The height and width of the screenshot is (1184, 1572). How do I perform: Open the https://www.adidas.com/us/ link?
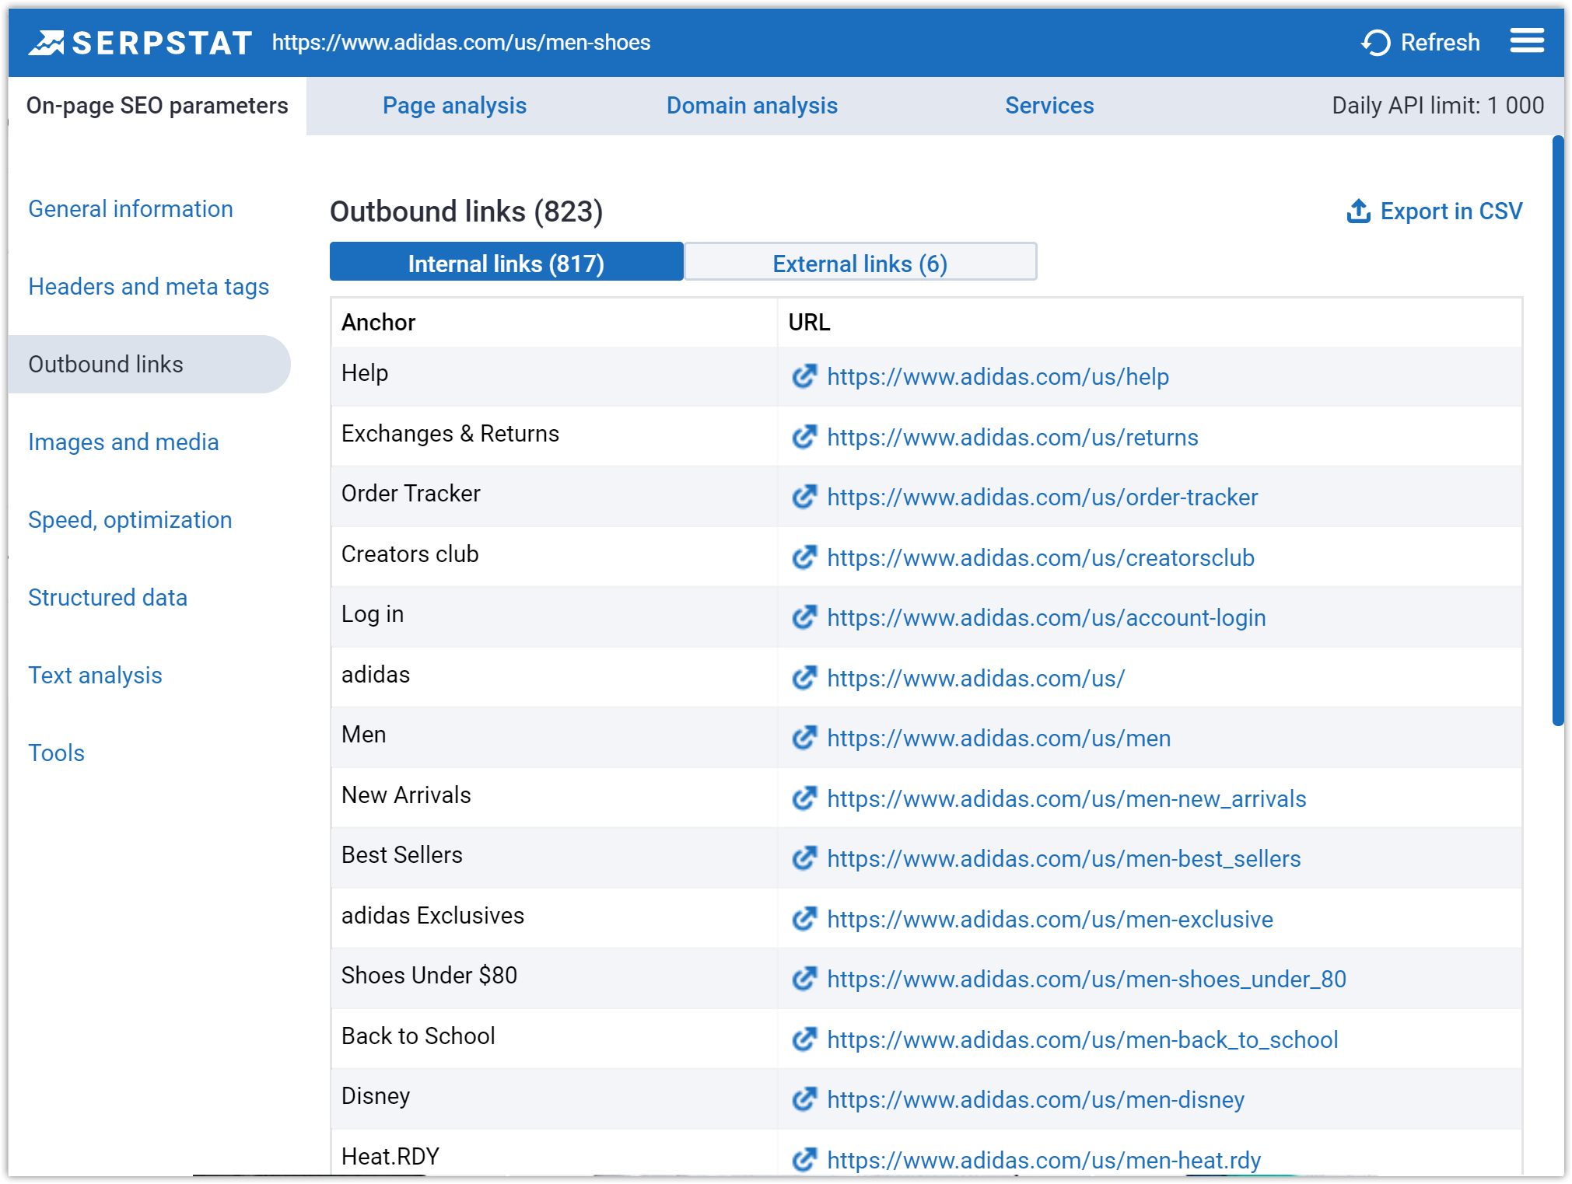pyautogui.click(x=975, y=679)
